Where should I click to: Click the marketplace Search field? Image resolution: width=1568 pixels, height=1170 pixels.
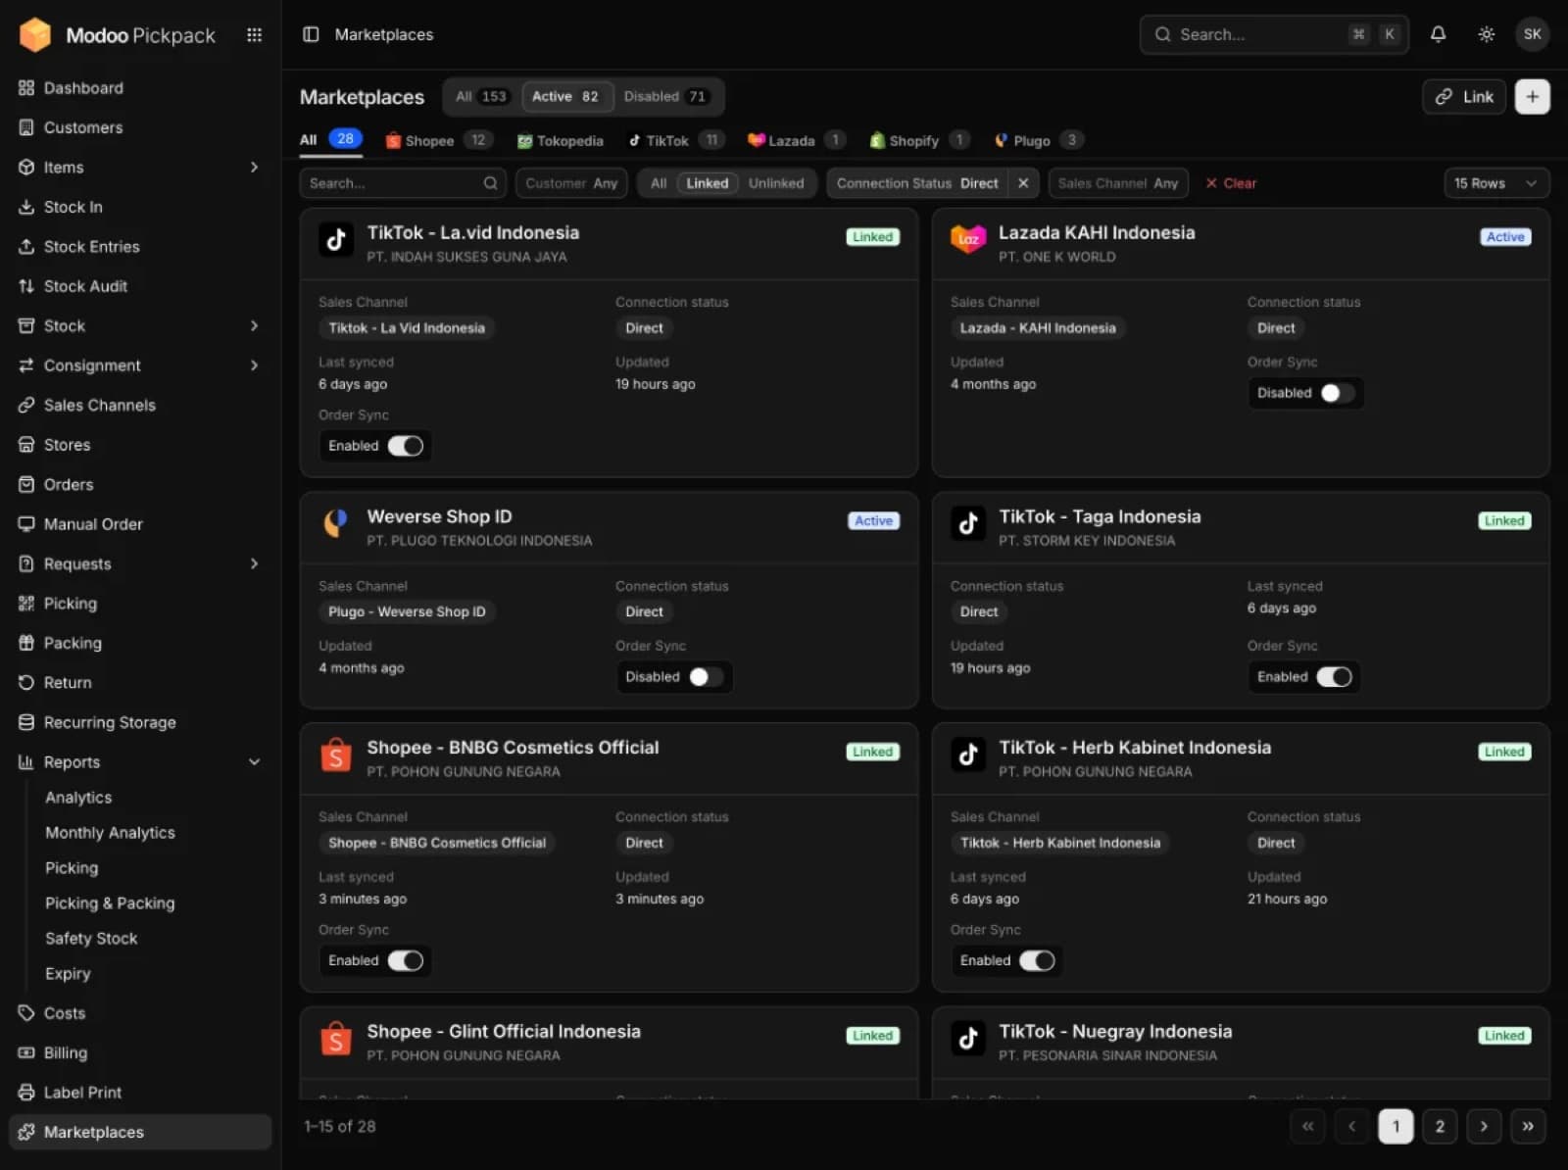coord(403,183)
